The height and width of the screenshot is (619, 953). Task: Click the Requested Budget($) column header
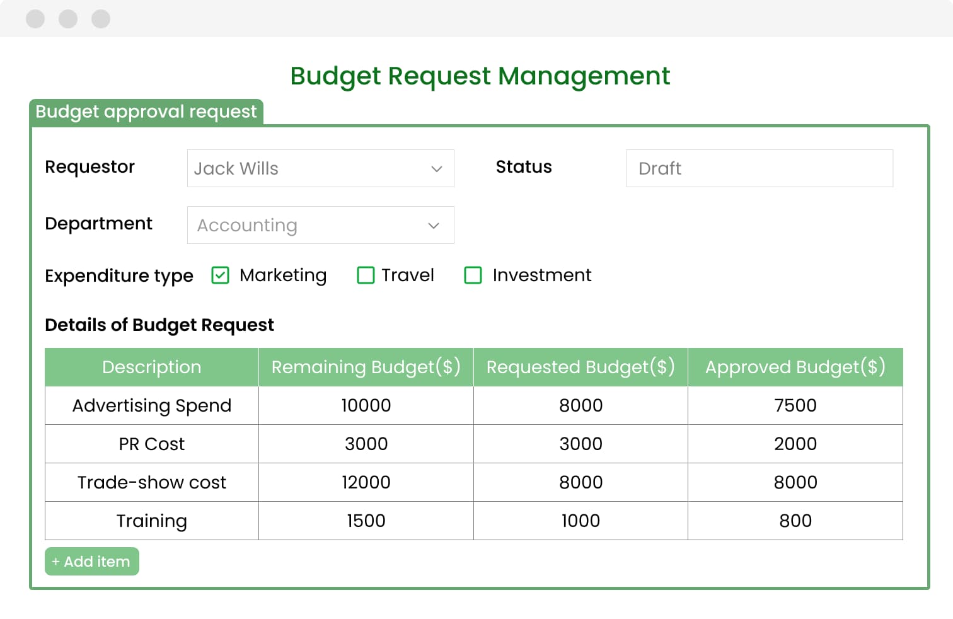[580, 367]
